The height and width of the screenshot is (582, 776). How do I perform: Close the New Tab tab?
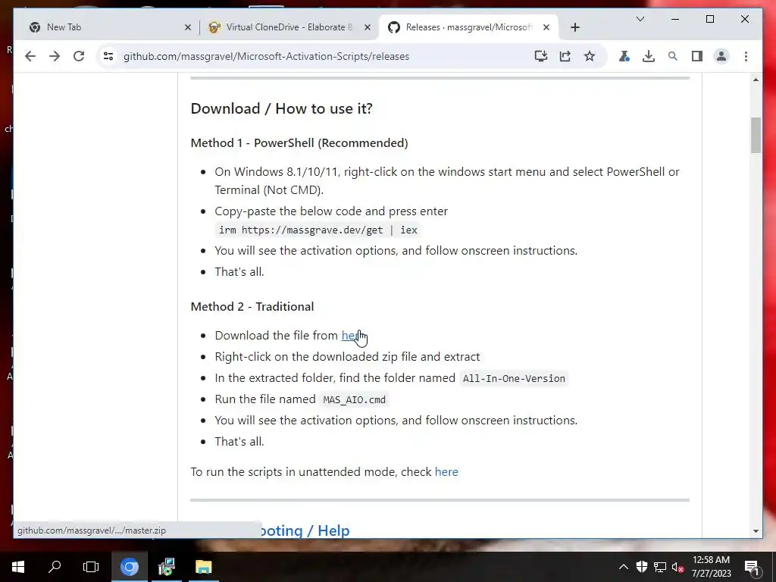coord(188,28)
